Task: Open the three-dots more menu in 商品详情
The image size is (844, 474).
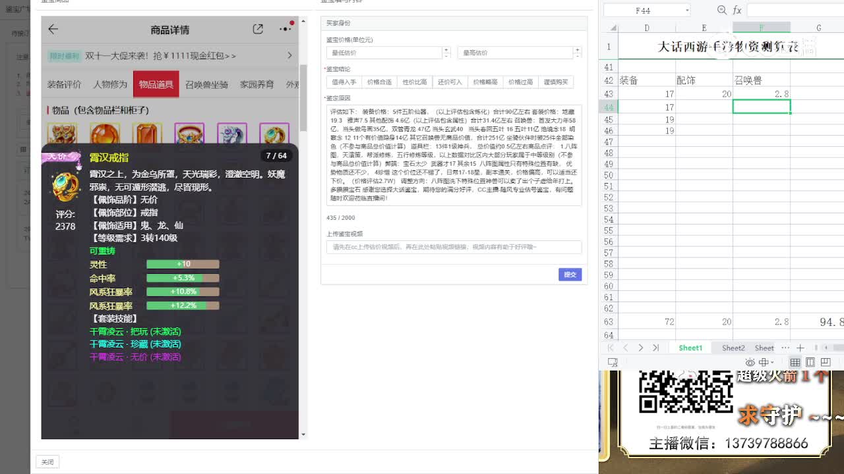Action: [x=286, y=28]
